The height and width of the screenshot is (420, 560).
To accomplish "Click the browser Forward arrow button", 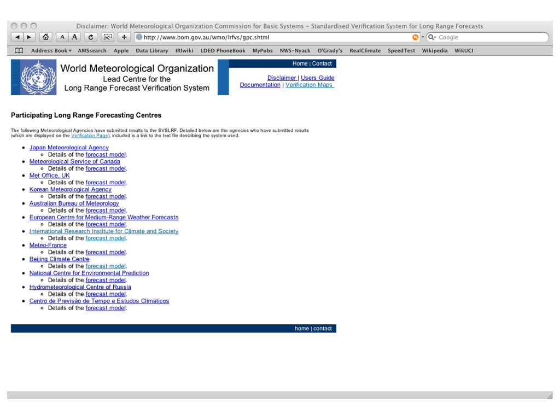I will [29, 37].
